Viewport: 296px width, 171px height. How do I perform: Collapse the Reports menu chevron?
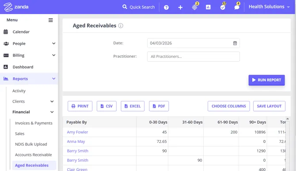click(53, 78)
